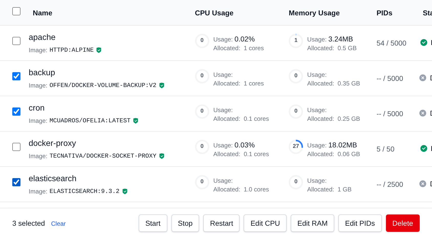Click the cron CPU usage gauge
Screen dimensions: 432x238
202,112
